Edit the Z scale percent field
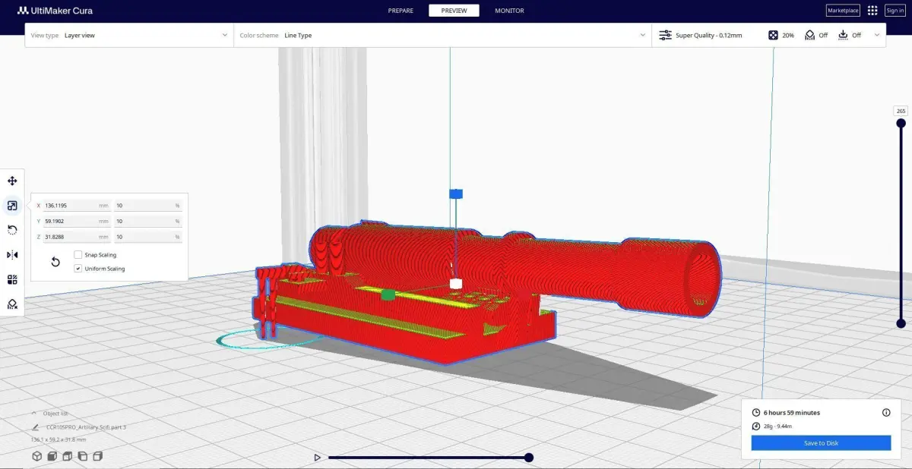Screen dimensions: 912x469 click(148, 238)
